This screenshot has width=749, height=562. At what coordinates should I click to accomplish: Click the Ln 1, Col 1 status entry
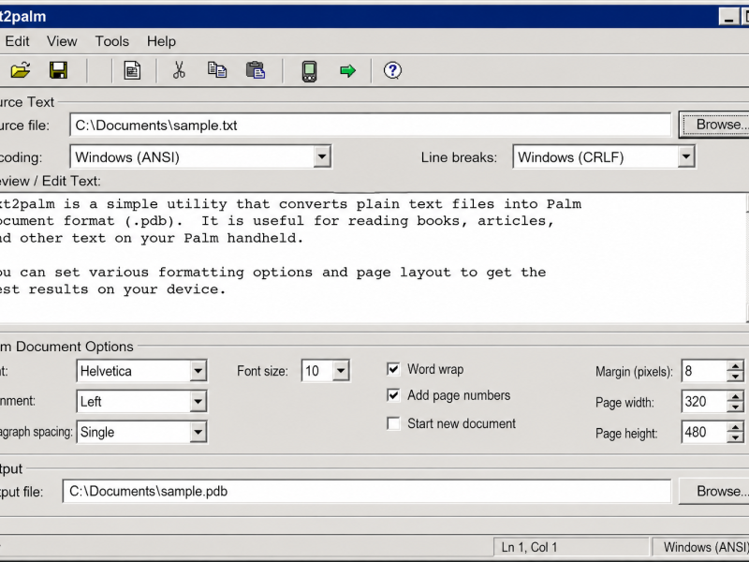point(570,547)
